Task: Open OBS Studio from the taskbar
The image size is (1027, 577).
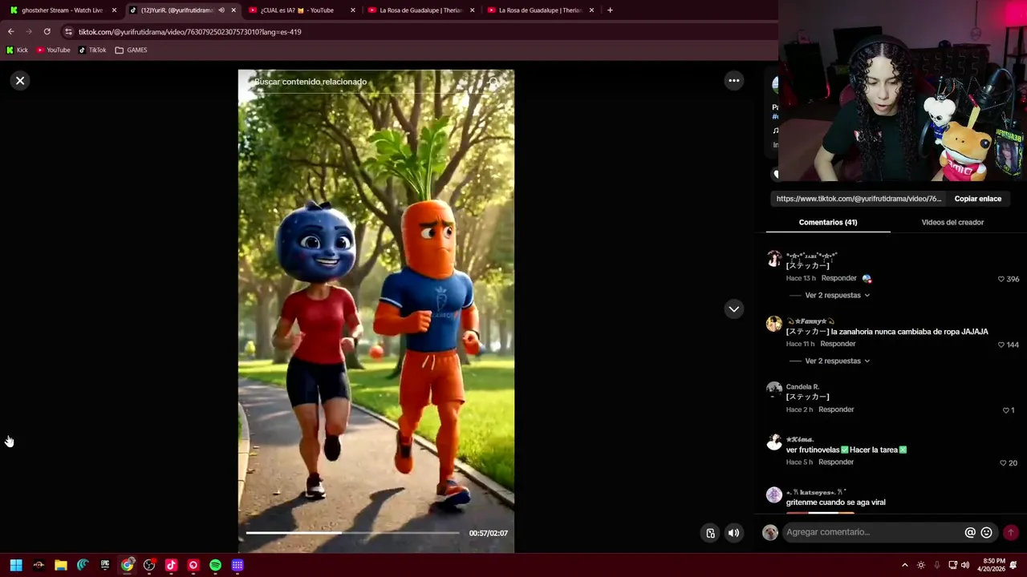Action: [149, 565]
